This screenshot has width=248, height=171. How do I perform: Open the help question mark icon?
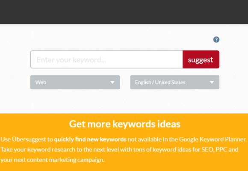[216, 40]
